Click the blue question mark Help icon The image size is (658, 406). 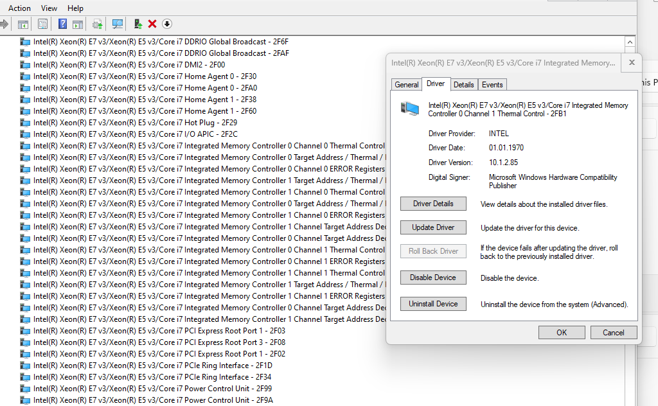coord(62,24)
